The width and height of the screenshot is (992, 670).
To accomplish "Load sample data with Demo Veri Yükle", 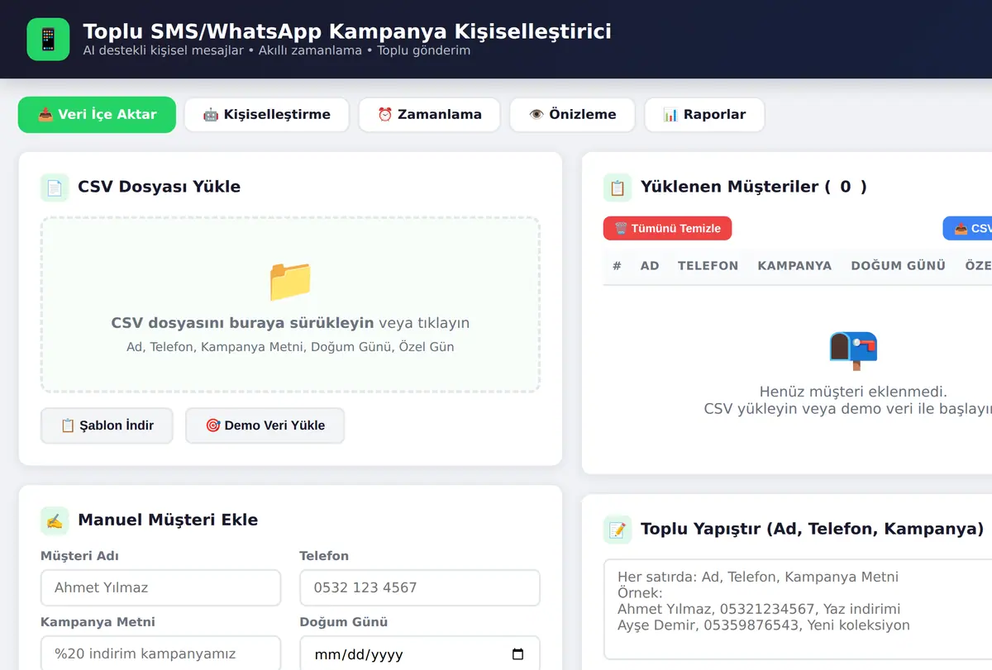I will [265, 425].
